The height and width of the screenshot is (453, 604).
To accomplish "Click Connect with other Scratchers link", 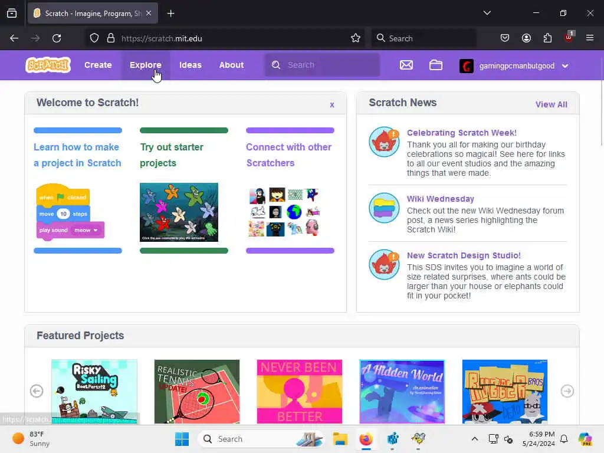I will coord(289,155).
